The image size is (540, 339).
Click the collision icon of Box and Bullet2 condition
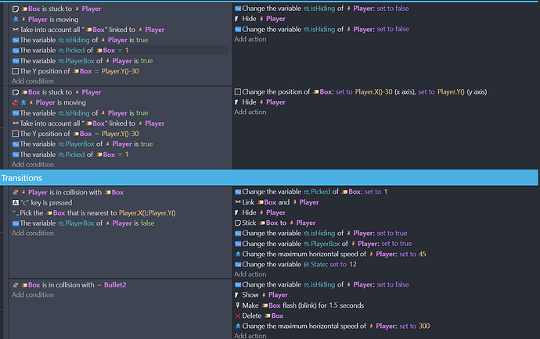(16, 284)
